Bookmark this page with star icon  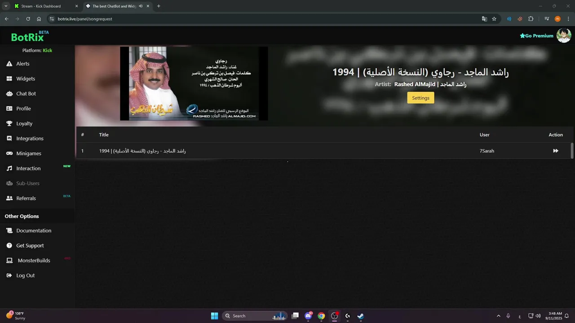click(x=494, y=19)
